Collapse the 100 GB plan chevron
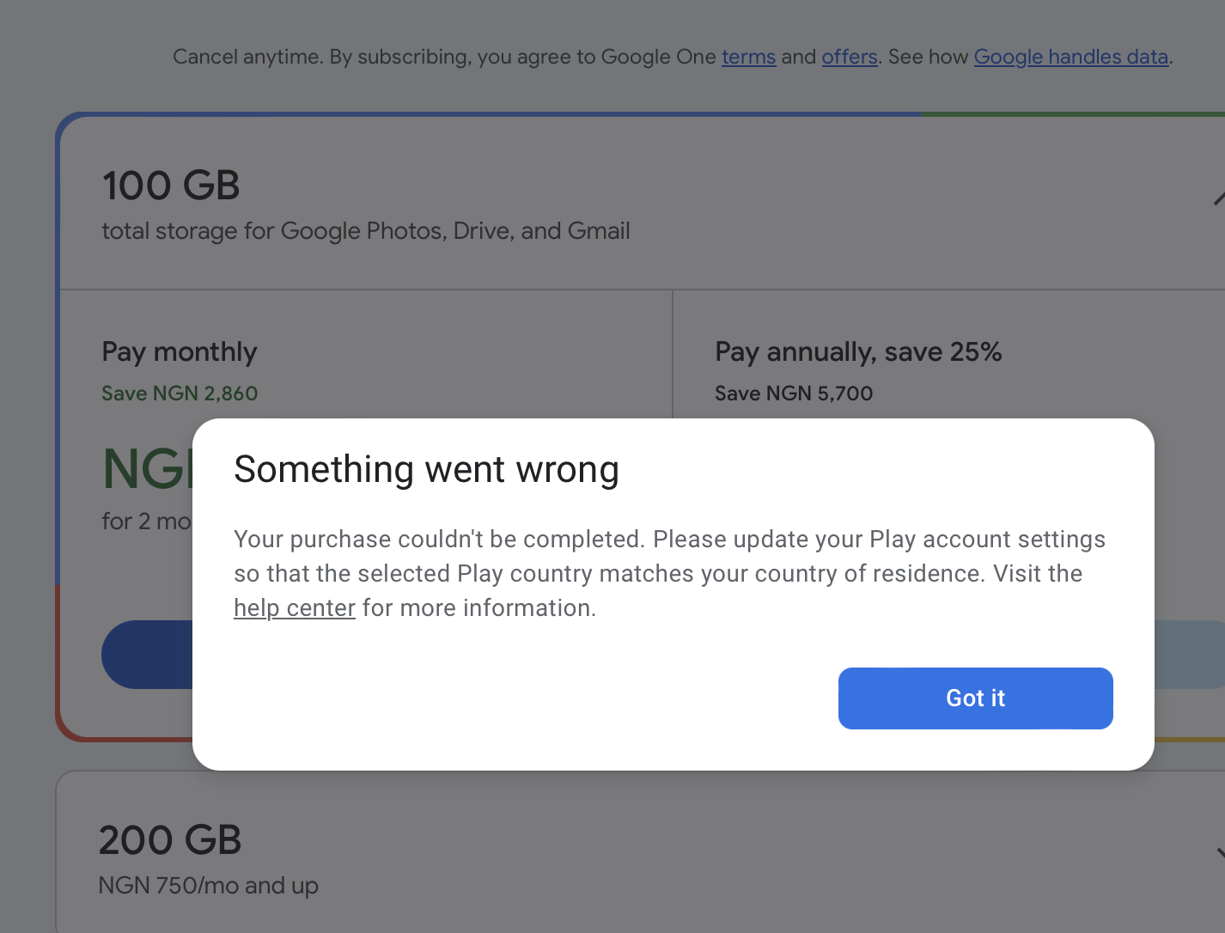Viewport: 1225px width, 933px height. click(x=1218, y=199)
